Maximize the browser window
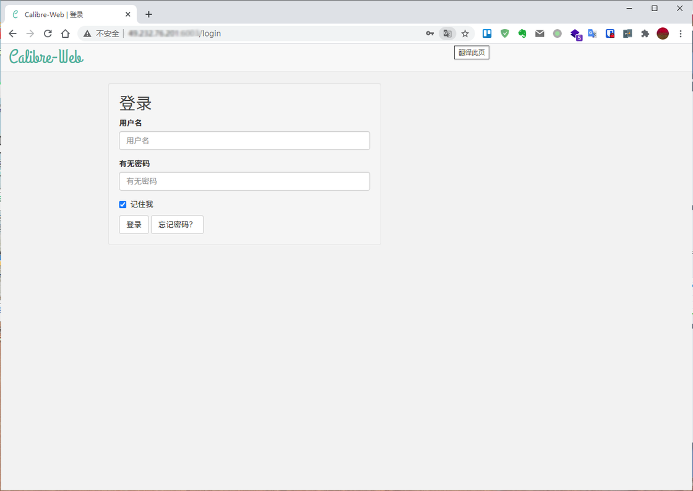693x491 pixels. tap(655, 9)
